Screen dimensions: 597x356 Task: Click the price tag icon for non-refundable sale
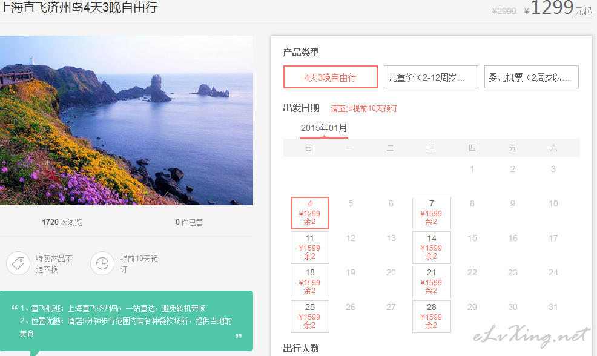pos(18,263)
